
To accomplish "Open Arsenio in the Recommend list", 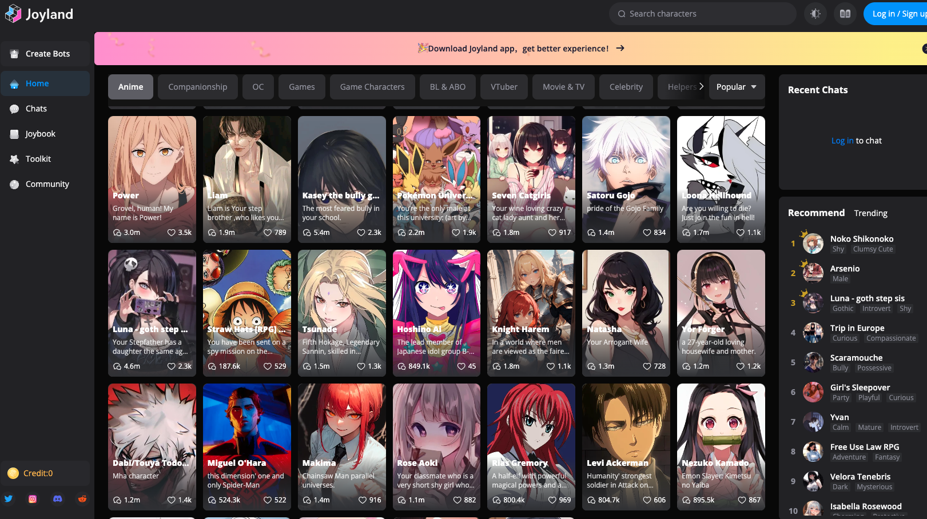I will 845,269.
